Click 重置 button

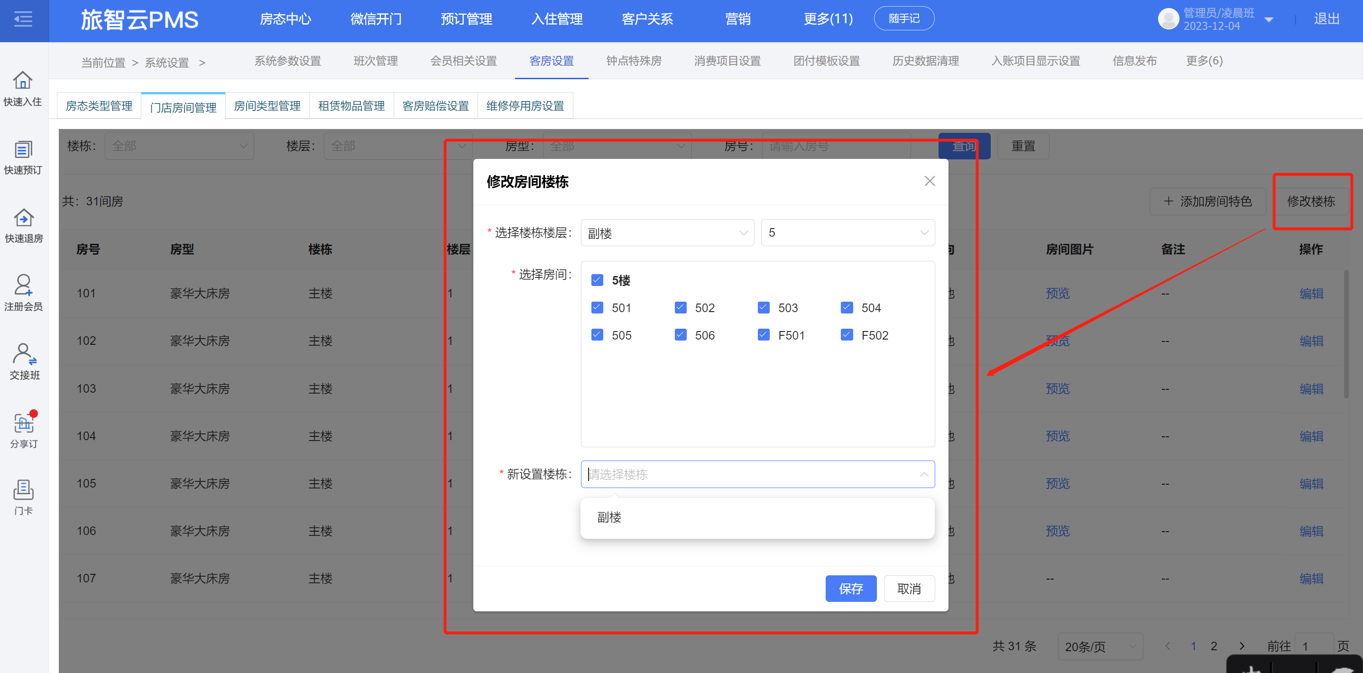1023,146
